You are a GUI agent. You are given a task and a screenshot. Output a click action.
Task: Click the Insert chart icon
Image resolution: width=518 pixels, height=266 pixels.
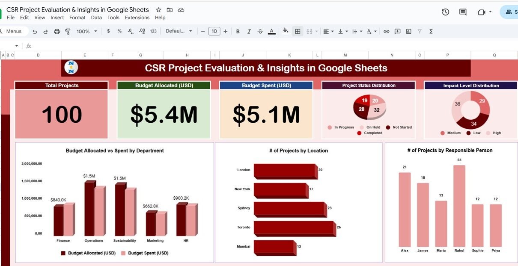(408, 31)
